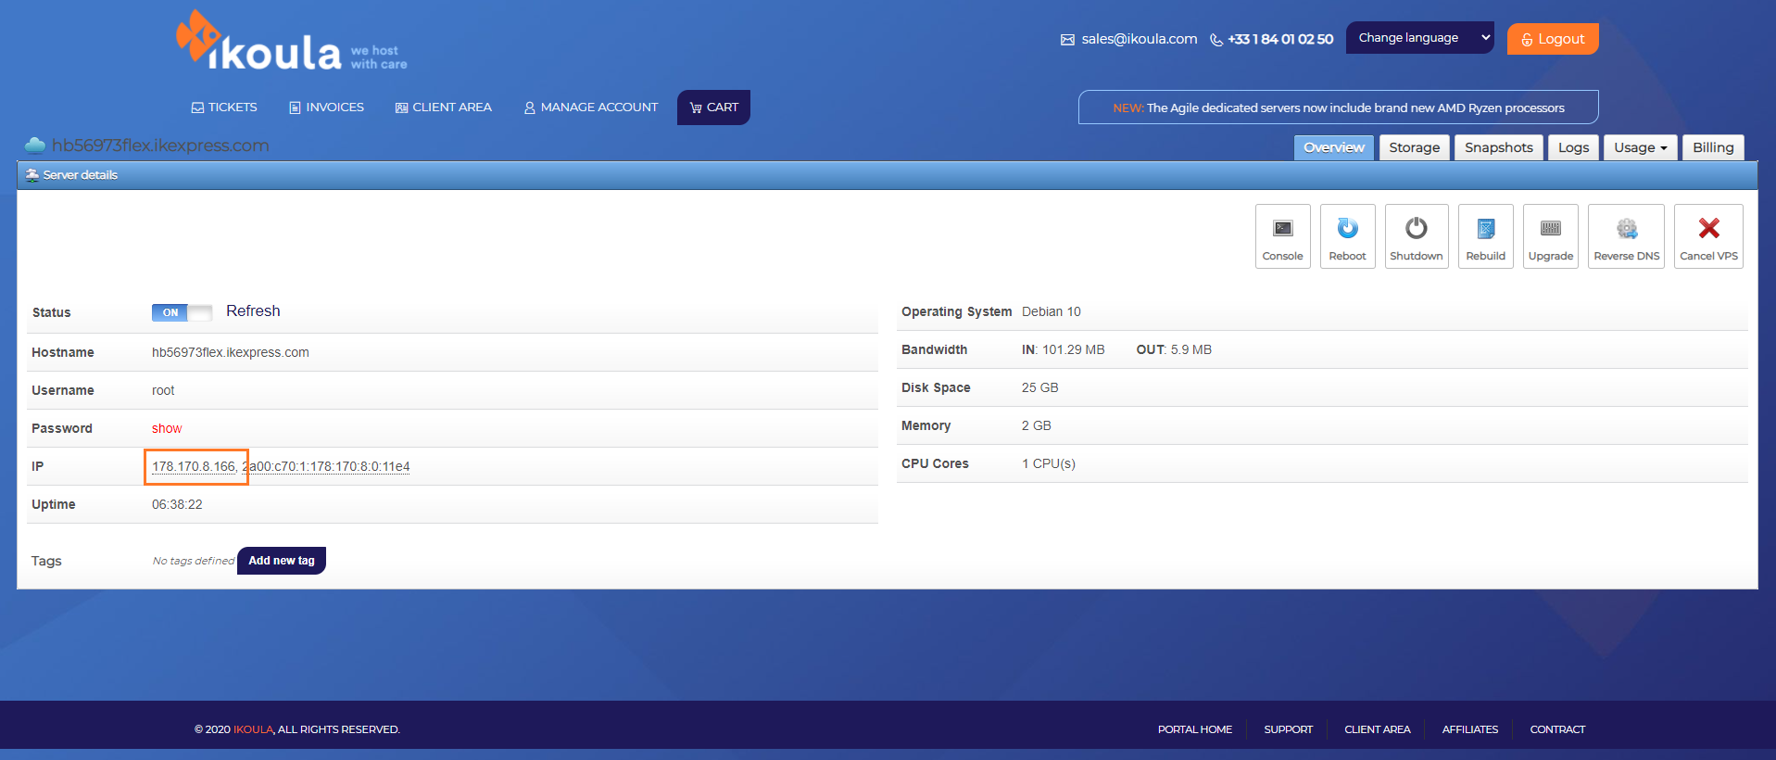This screenshot has width=1776, height=760.
Task: Open Client Area footer link
Action: coord(1377,729)
